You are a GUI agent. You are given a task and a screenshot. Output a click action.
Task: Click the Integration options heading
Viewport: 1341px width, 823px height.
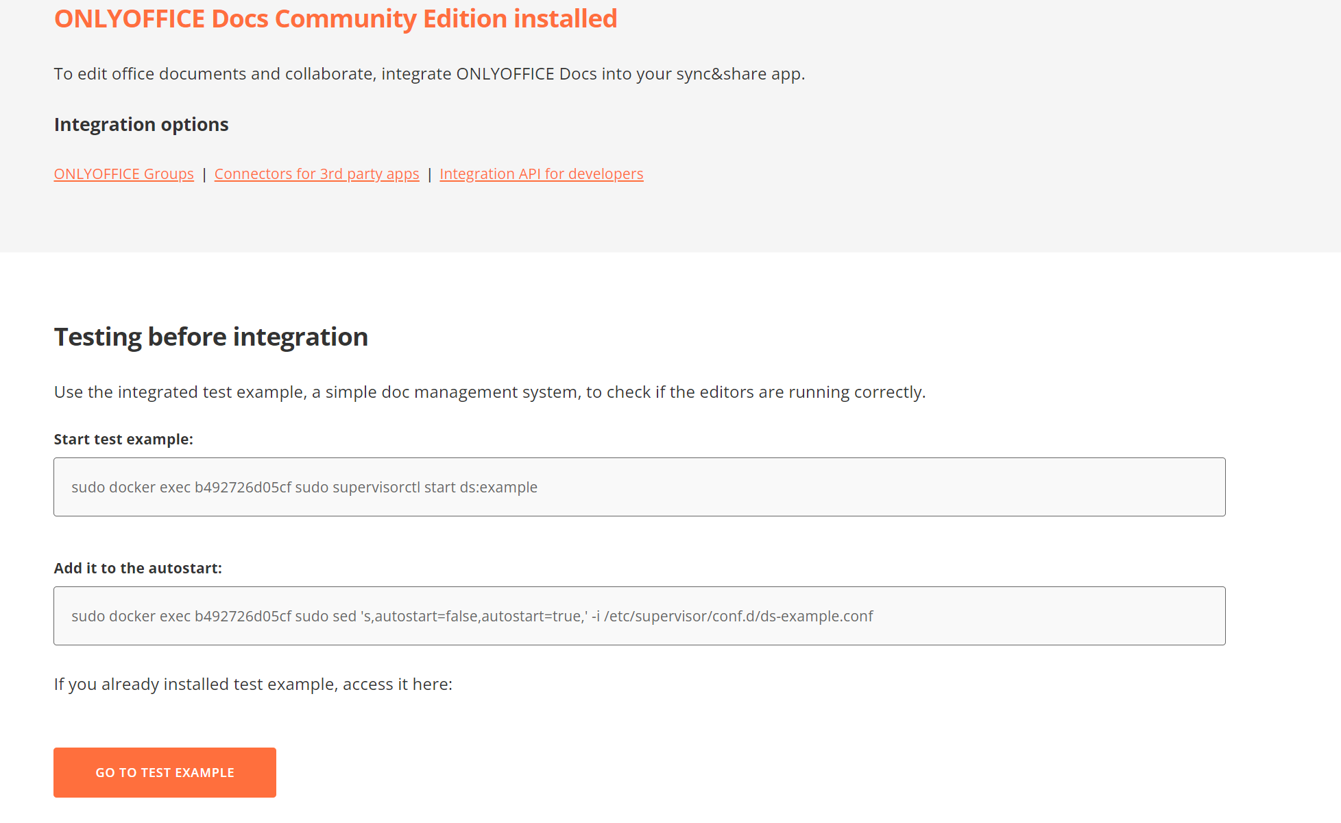pos(141,125)
